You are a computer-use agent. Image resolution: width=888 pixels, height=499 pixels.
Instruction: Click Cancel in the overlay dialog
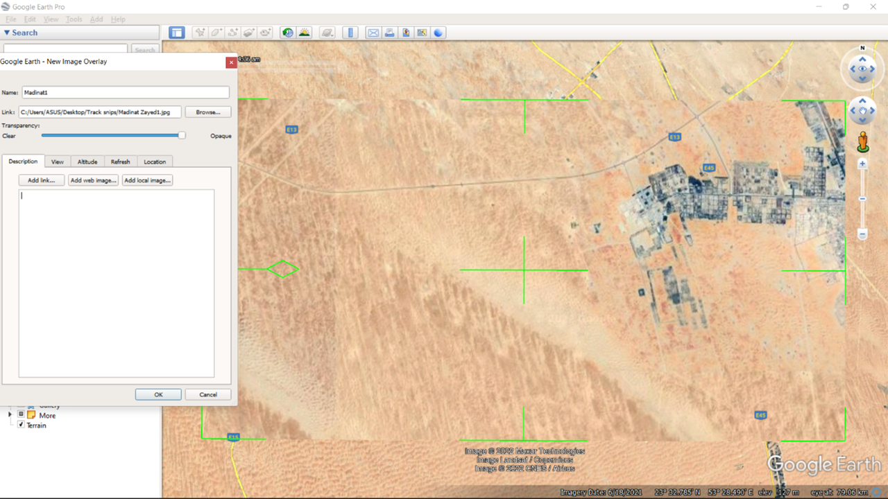208,394
